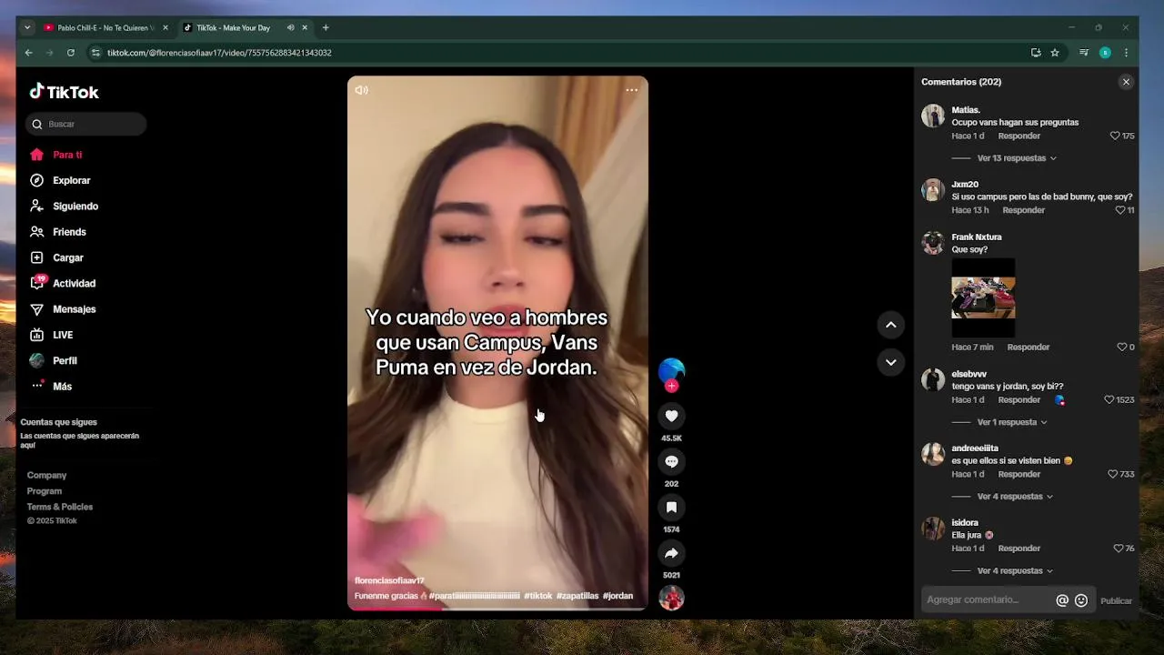The image size is (1164, 655).
Task: Like Frank Nxtura comment heart
Action: (1121, 347)
